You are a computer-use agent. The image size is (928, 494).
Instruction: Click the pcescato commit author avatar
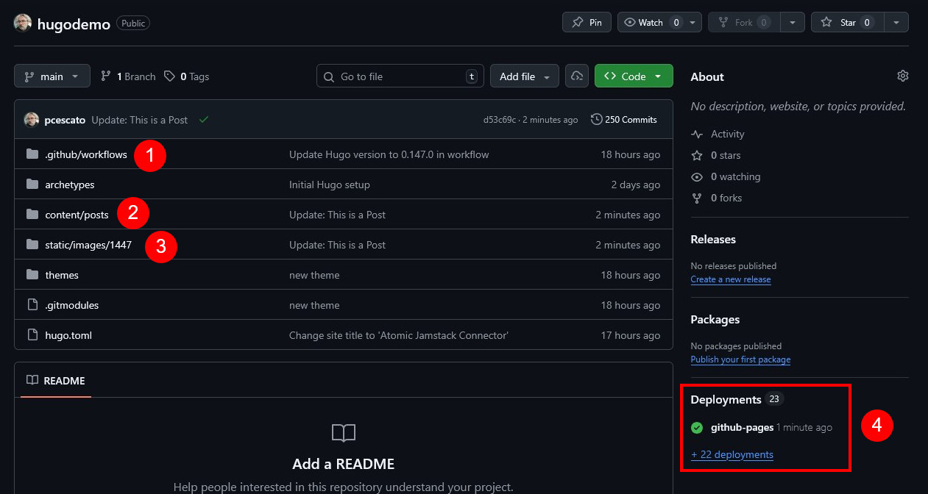(x=32, y=120)
